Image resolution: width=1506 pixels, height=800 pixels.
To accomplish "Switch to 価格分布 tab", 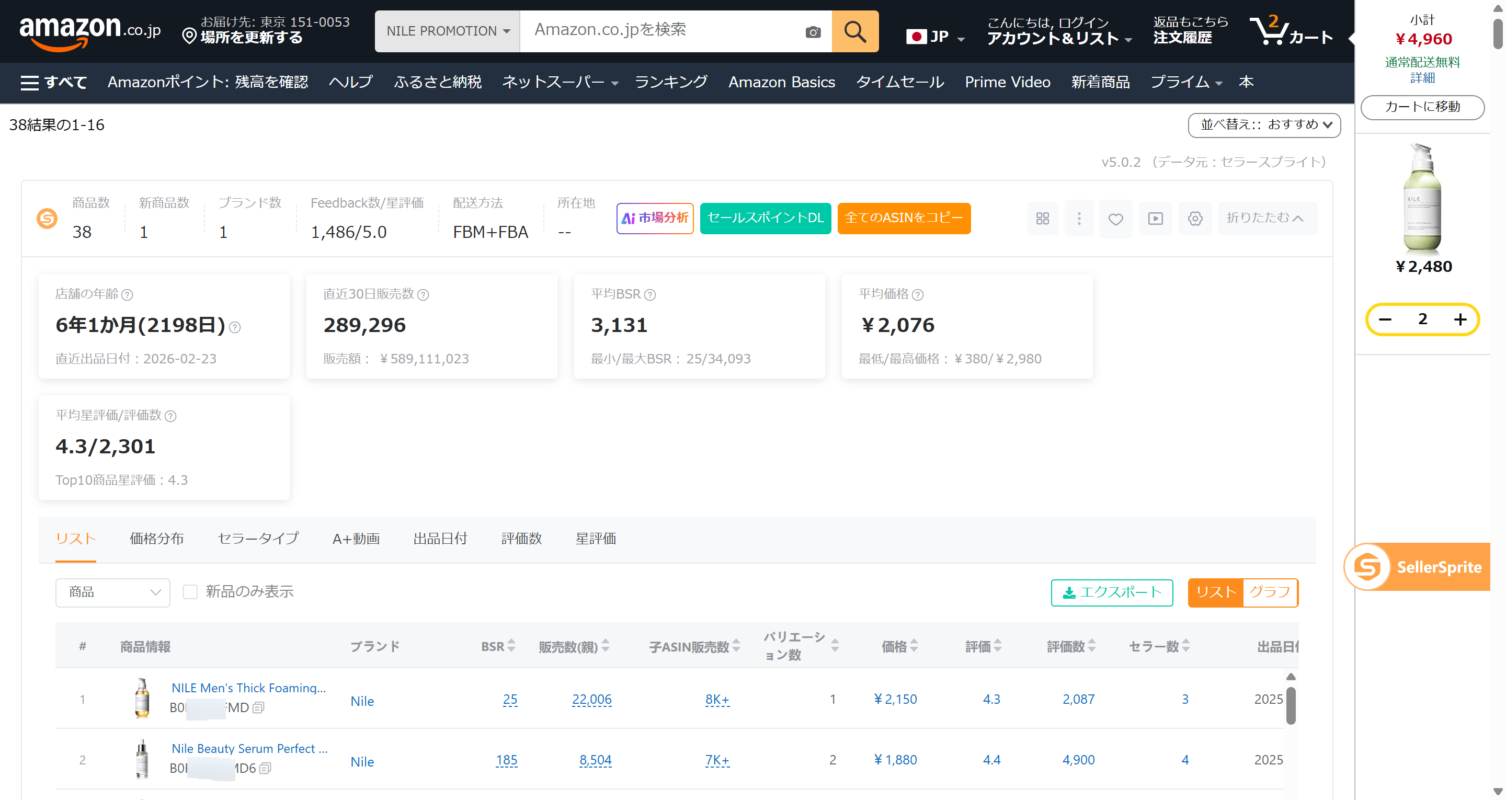I will [157, 539].
